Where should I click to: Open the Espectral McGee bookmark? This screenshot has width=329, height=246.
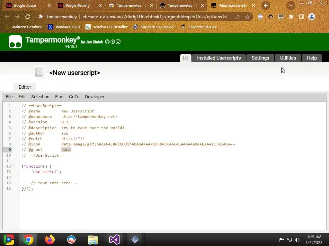pos(199,27)
